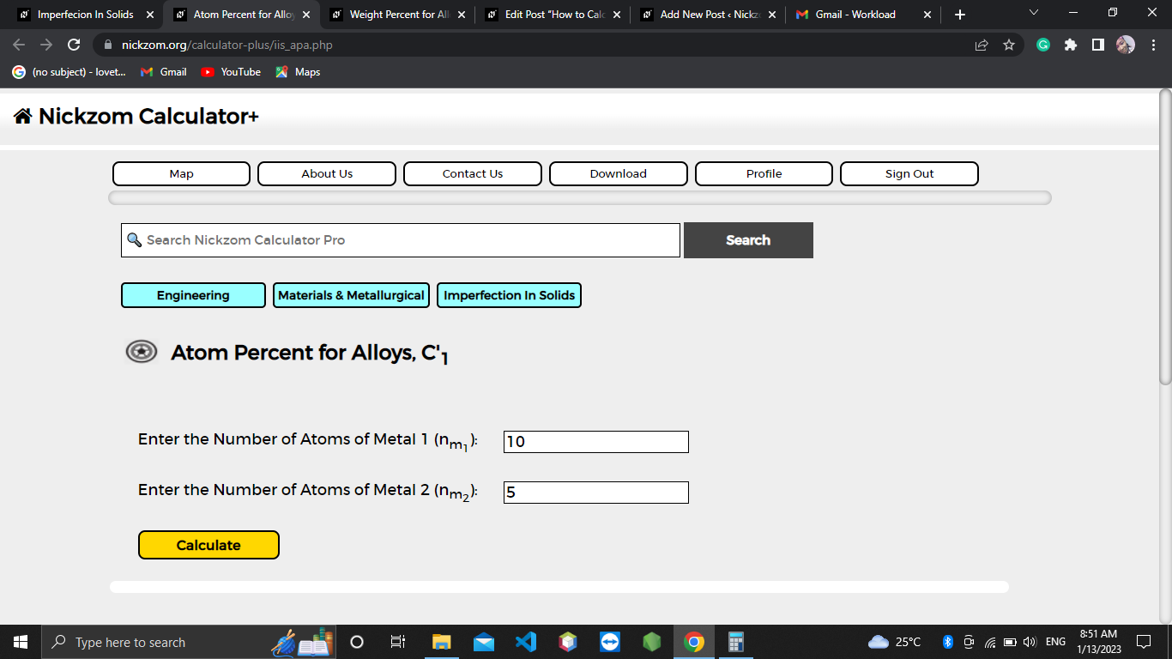This screenshot has height=659, width=1172.
Task: Click the Bluetooth tray icon
Action: pyautogui.click(x=948, y=642)
